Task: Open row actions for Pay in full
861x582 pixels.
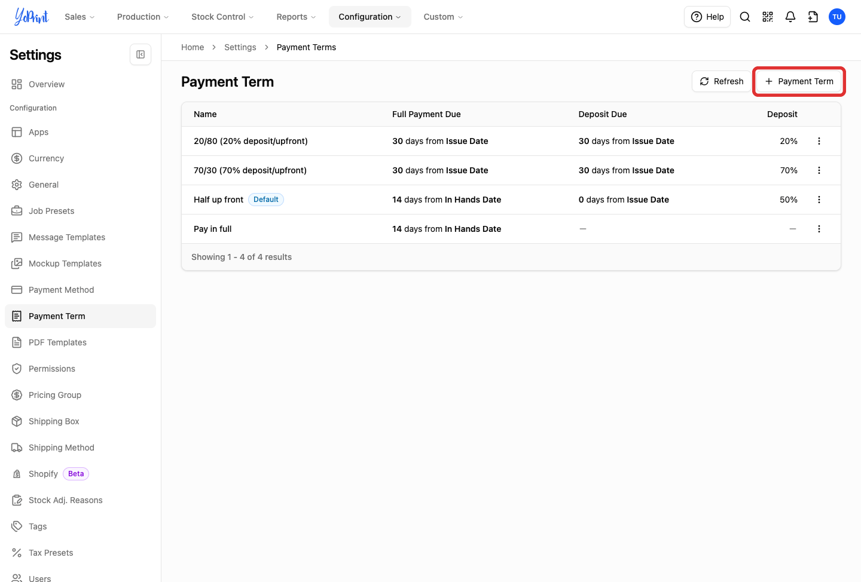Action: coord(819,229)
